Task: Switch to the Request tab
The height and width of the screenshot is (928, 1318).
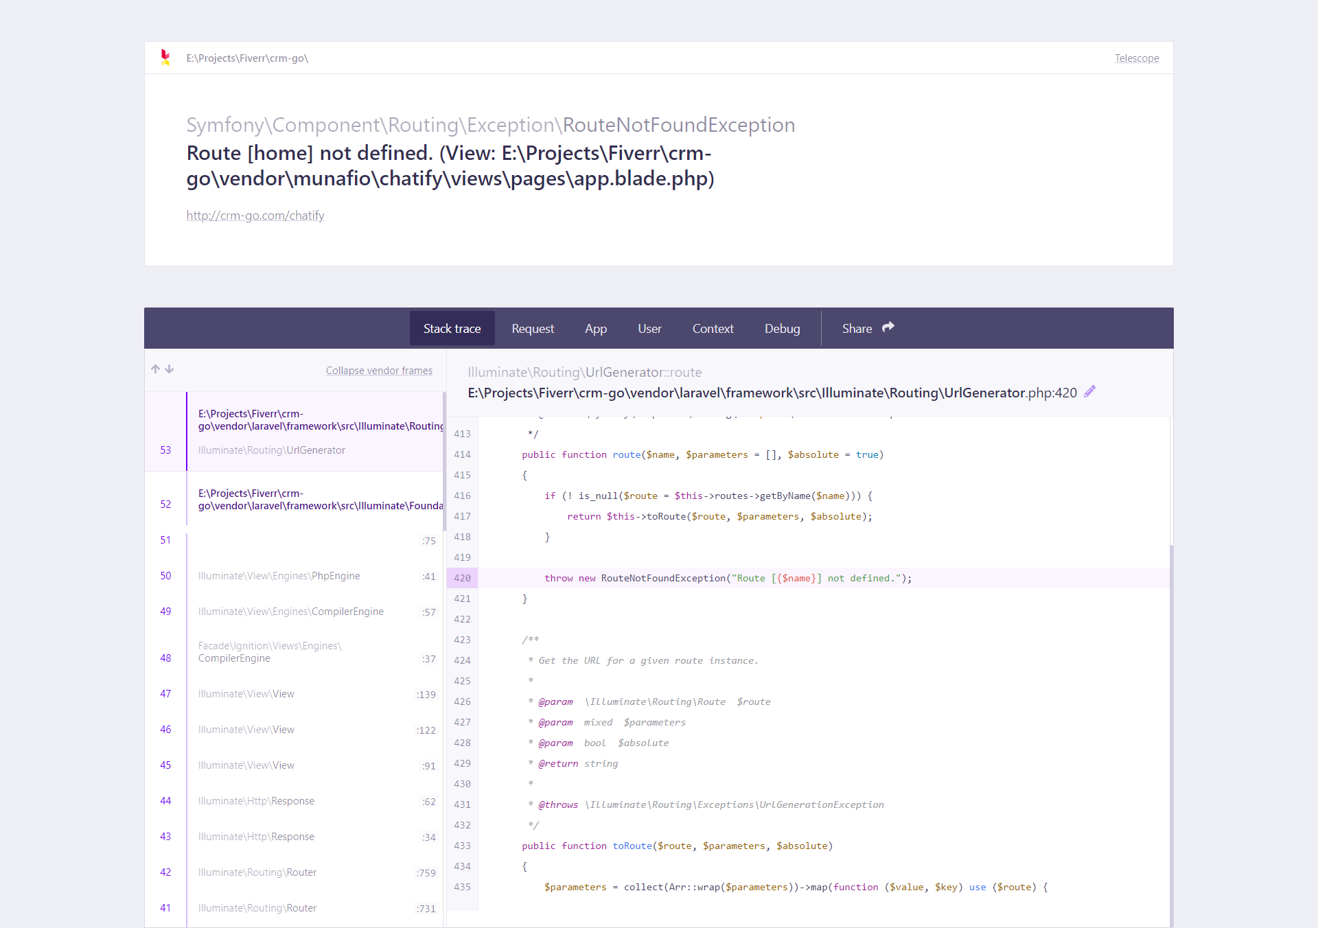Action: (x=533, y=328)
